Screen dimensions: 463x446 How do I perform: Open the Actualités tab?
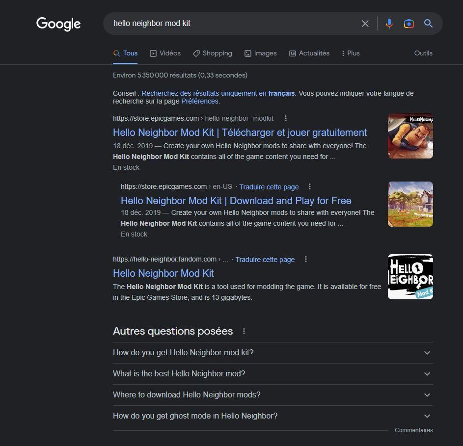click(x=309, y=53)
